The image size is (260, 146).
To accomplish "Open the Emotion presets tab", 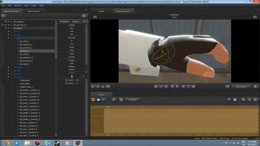I will tap(76, 21).
